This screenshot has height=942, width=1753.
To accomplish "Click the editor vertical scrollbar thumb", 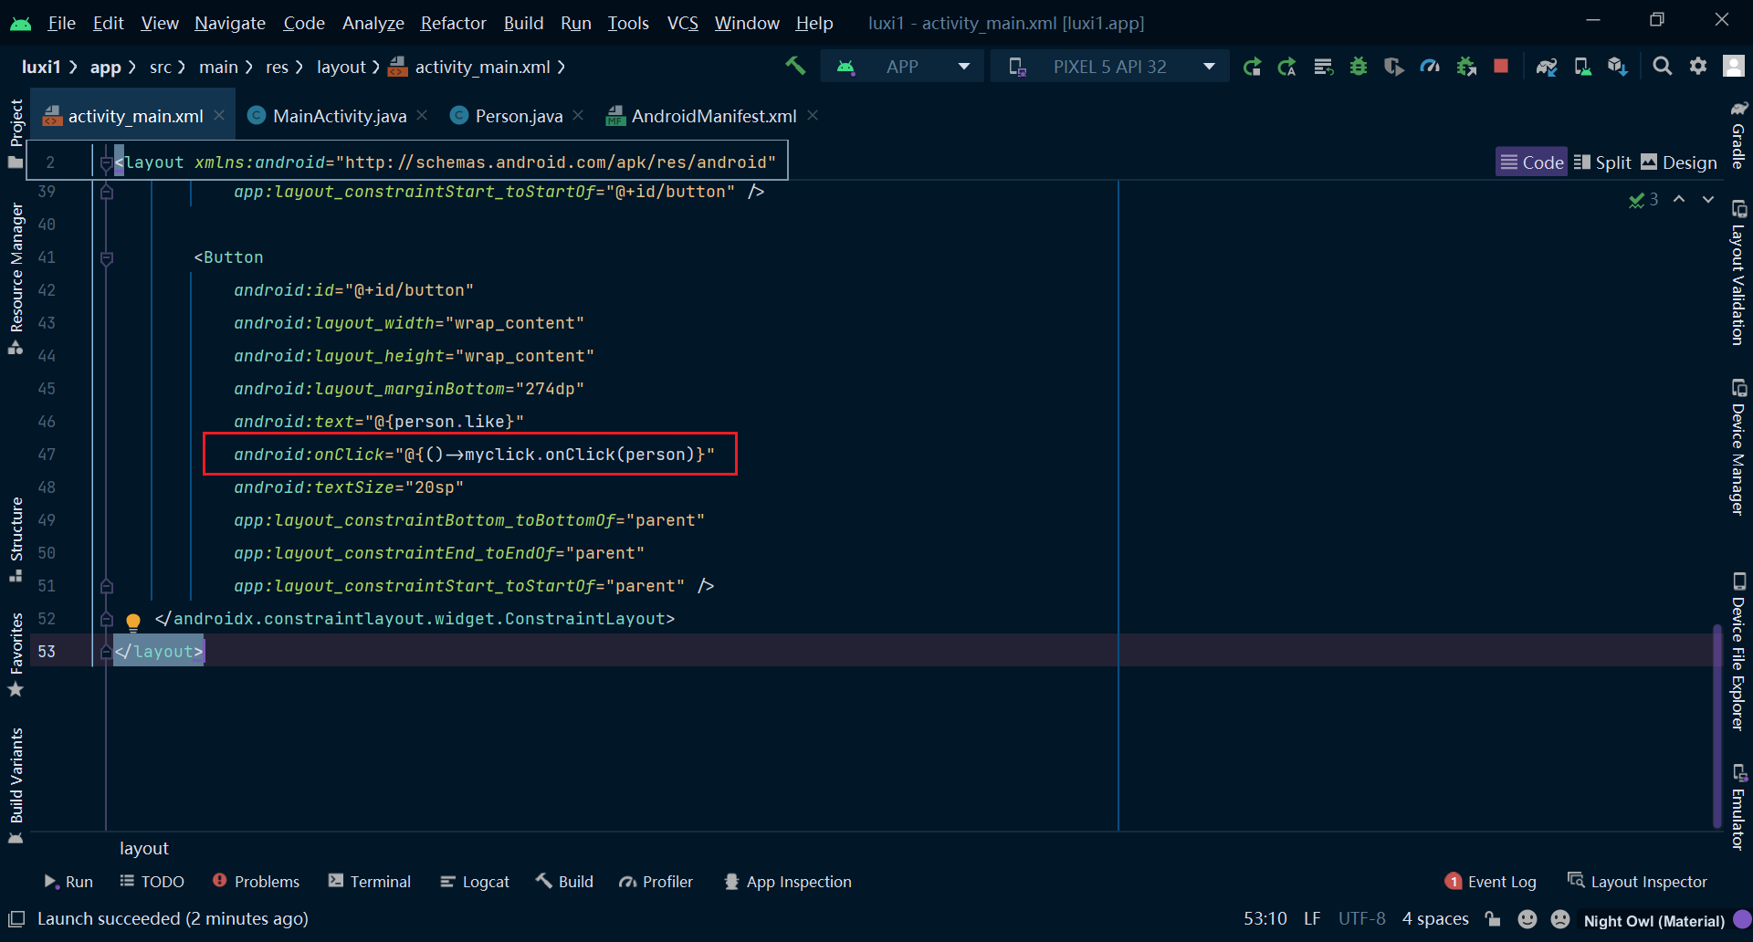I will click(x=1716, y=725).
